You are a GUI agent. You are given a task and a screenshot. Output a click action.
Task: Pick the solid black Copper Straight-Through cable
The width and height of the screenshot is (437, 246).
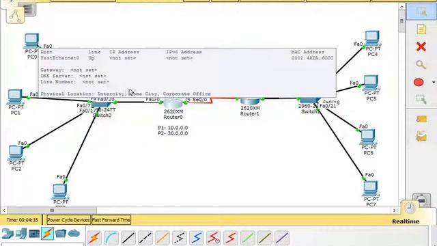tap(128, 238)
